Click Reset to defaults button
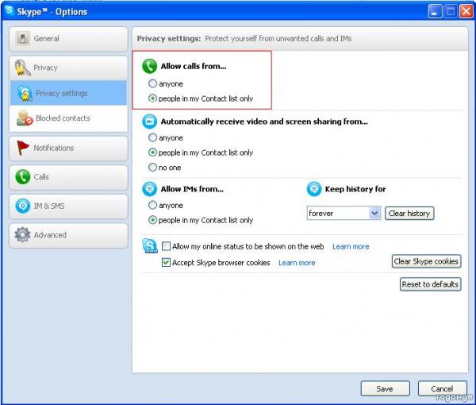The height and width of the screenshot is (405, 476). [431, 284]
